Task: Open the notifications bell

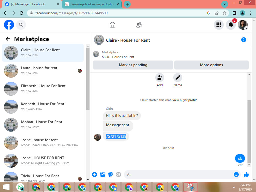Action: 231,25
